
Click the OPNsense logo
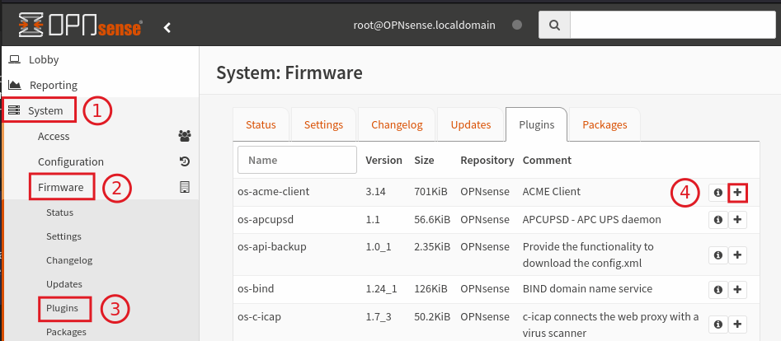pyautogui.click(x=81, y=25)
